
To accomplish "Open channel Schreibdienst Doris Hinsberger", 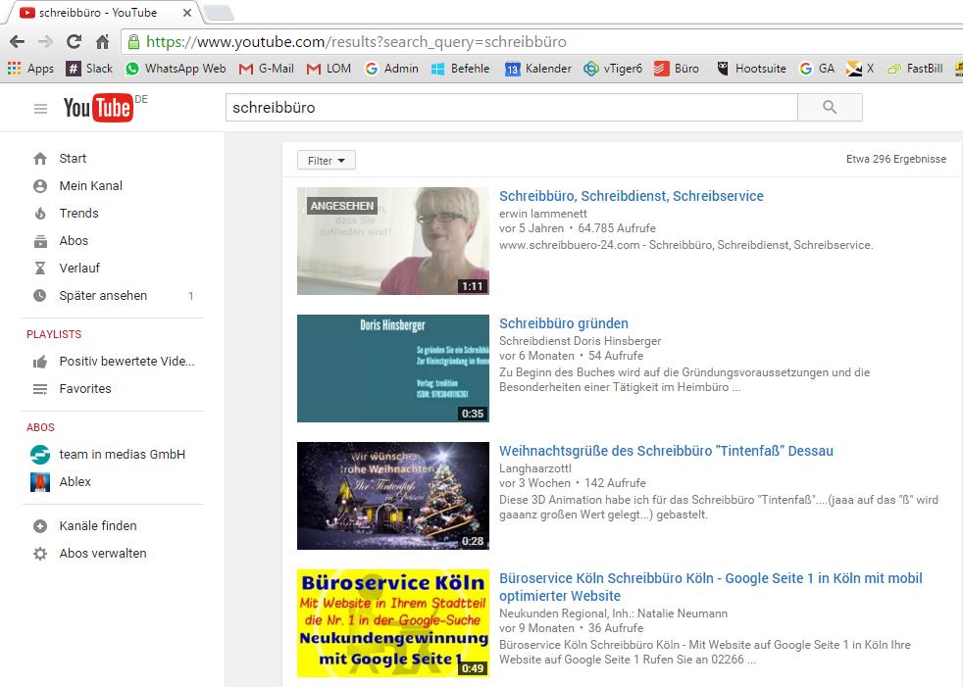I will [x=581, y=341].
